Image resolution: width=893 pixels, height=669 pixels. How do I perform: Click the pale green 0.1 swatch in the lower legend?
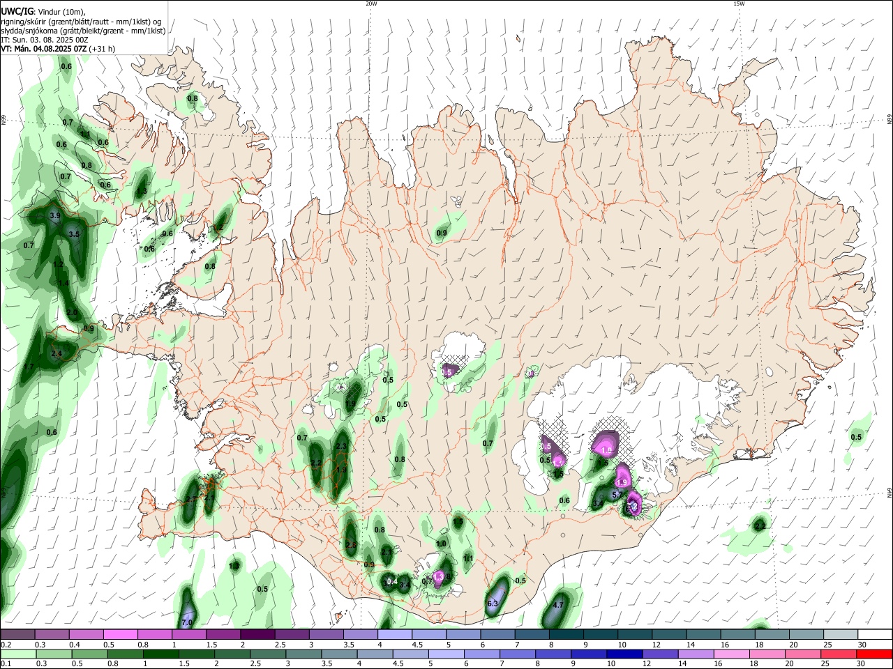tap(17, 654)
